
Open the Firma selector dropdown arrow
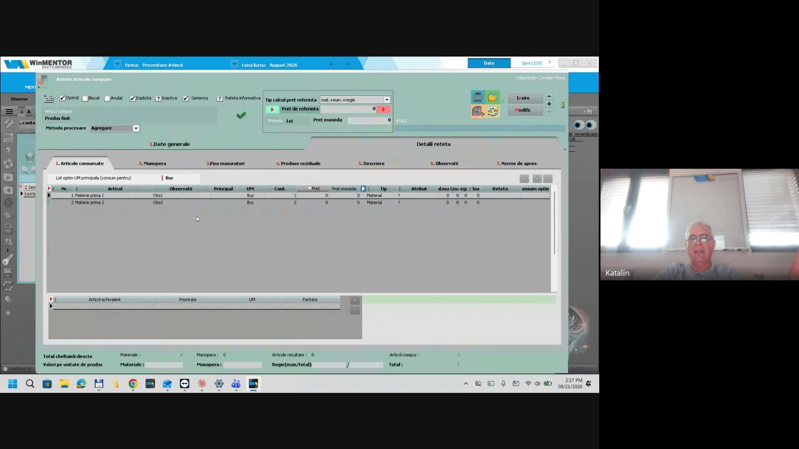pyautogui.click(x=117, y=64)
